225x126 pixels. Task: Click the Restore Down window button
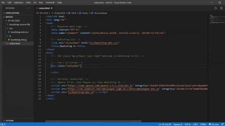219,2
